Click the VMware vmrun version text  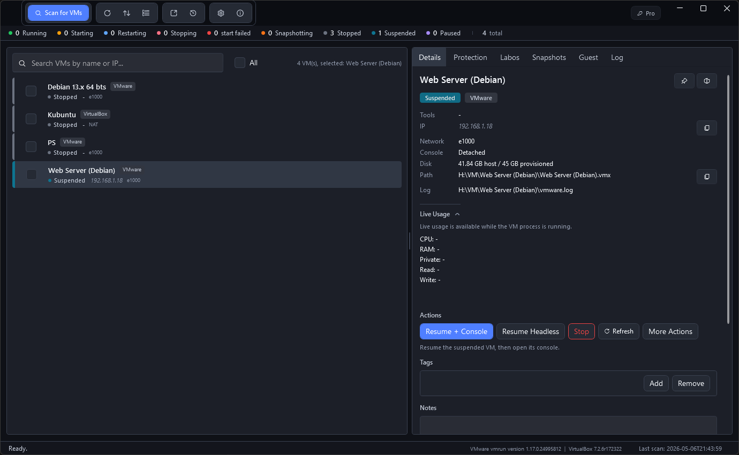click(x=515, y=449)
